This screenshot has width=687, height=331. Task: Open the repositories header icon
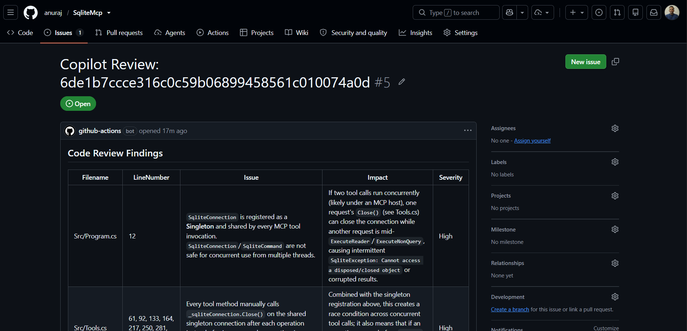tap(636, 12)
